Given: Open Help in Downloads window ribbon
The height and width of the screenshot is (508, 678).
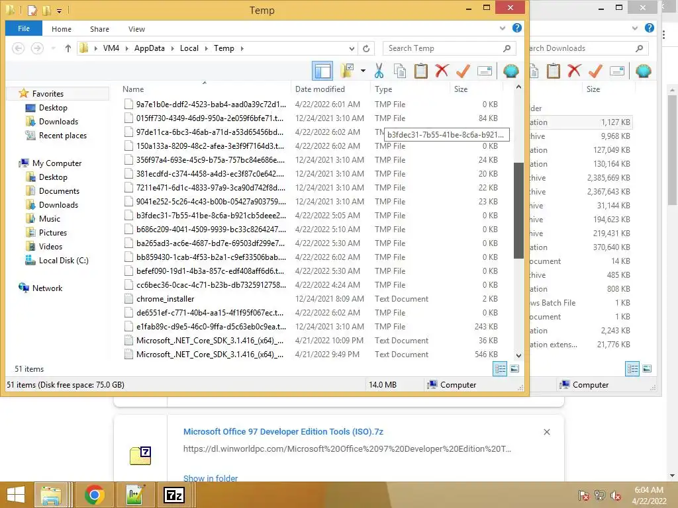Looking at the screenshot, I should (649, 28).
